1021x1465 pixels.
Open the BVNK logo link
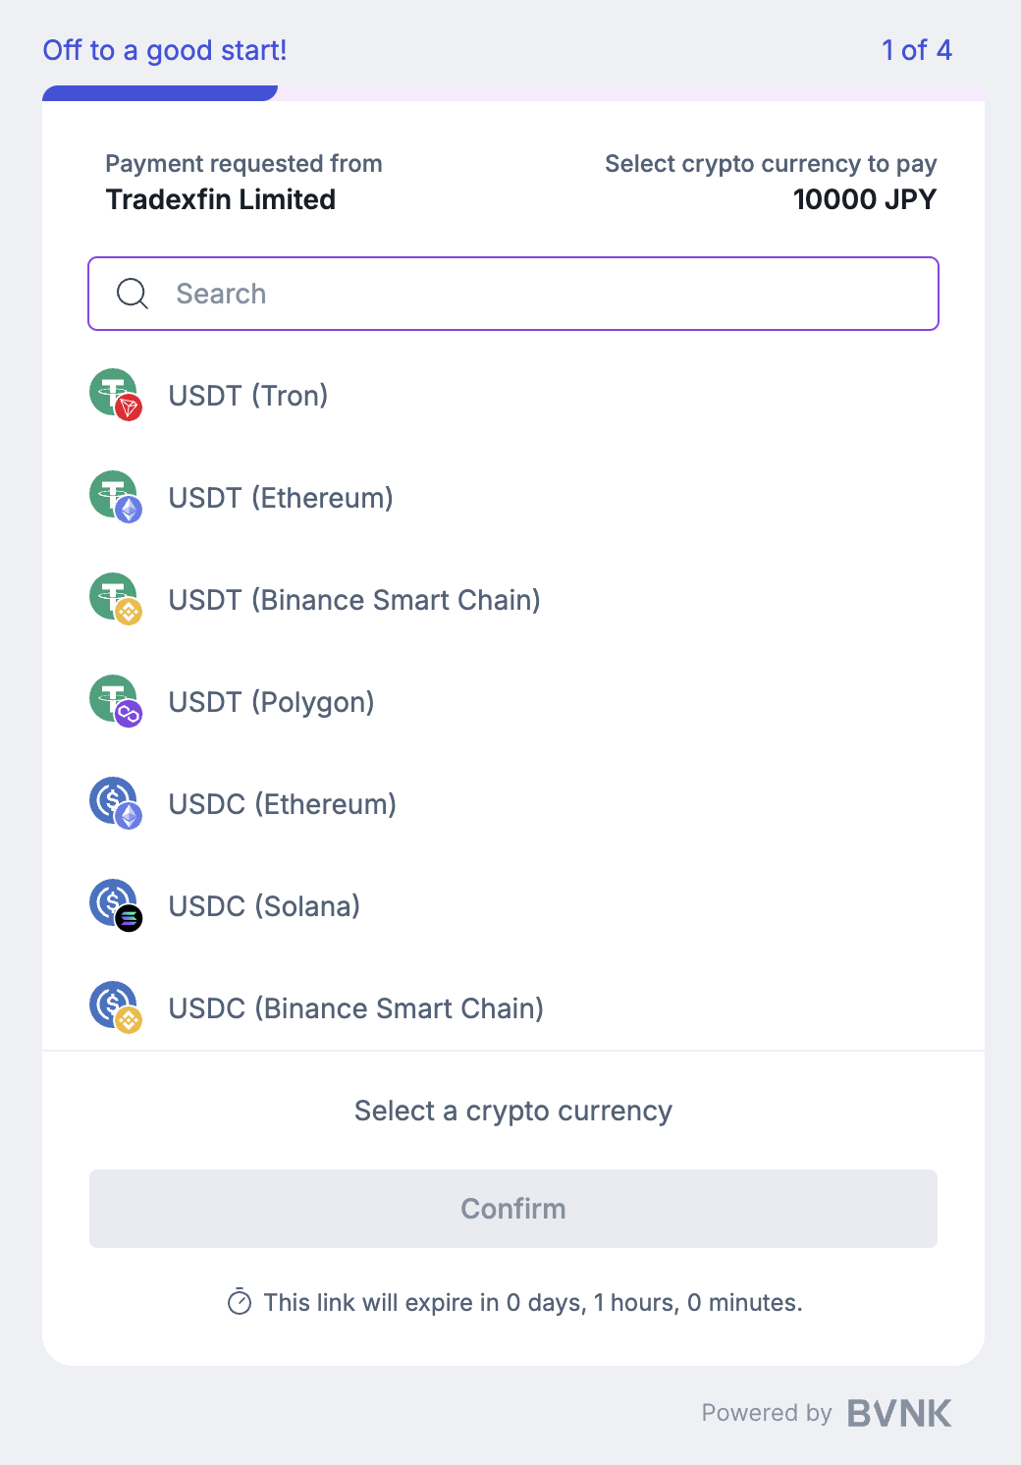(x=899, y=1413)
